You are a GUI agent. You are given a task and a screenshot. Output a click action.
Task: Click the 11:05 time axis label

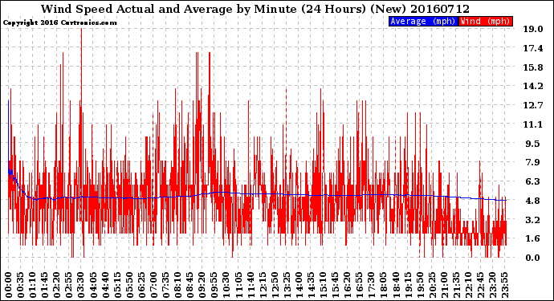click(238, 285)
